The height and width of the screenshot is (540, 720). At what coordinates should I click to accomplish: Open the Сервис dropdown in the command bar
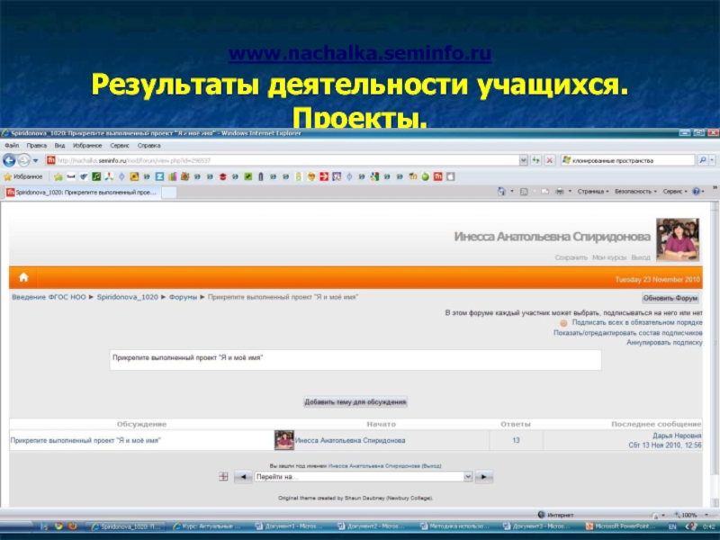[x=674, y=192]
